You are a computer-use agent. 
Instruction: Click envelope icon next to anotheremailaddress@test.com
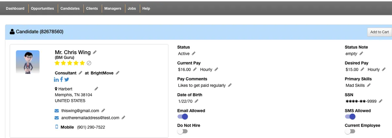(x=57, y=118)
